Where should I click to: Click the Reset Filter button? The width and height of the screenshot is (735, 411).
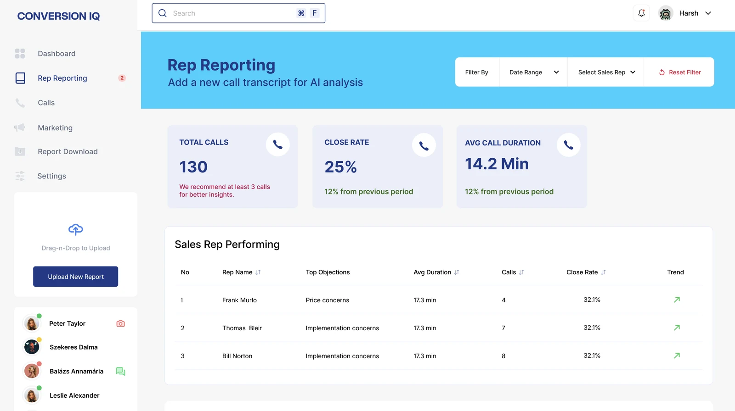pyautogui.click(x=680, y=72)
